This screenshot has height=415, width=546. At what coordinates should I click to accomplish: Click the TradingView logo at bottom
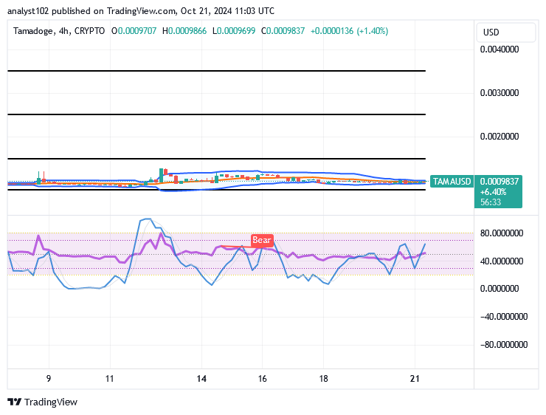tap(42, 402)
